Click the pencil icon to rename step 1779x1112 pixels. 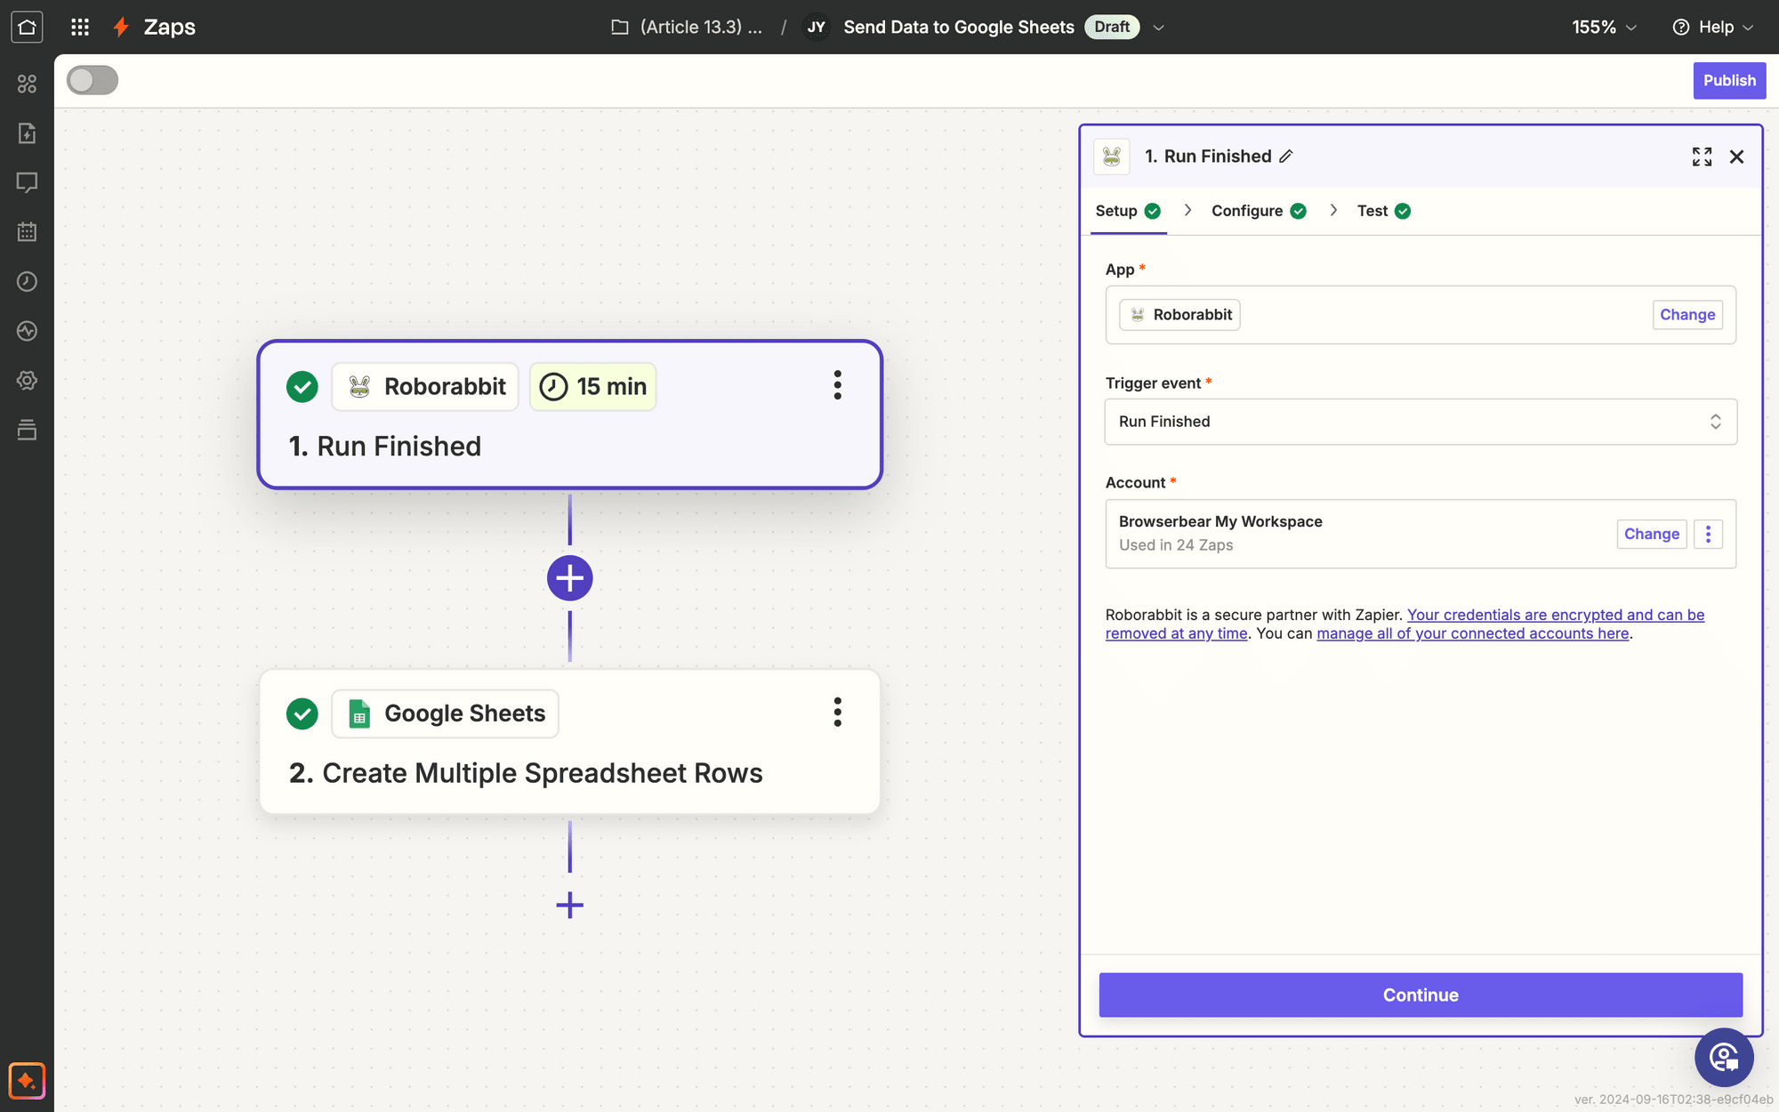[1286, 157]
